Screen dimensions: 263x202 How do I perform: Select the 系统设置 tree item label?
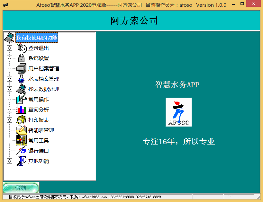[39, 58]
